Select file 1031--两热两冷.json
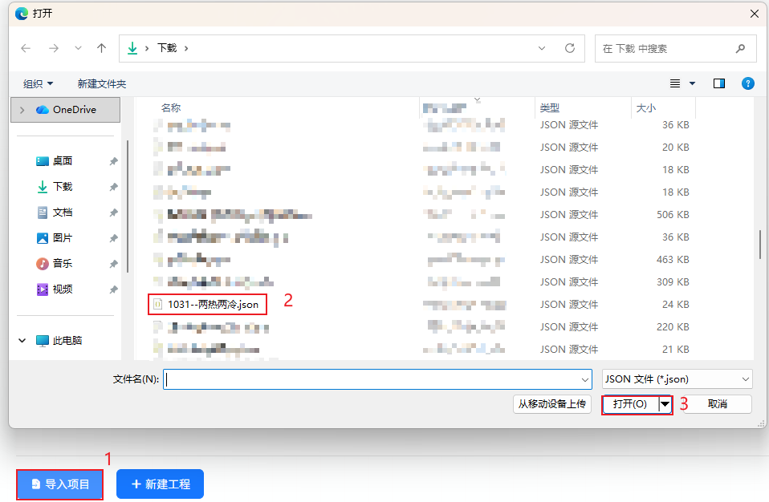The image size is (769, 502). (213, 305)
